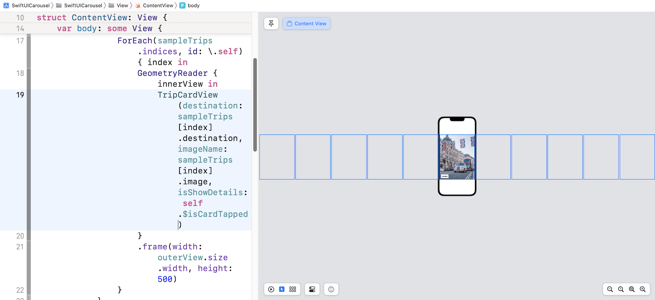This screenshot has height=300, width=655.
Task: Click the code editor vertical scrollbar
Action: tap(255, 105)
